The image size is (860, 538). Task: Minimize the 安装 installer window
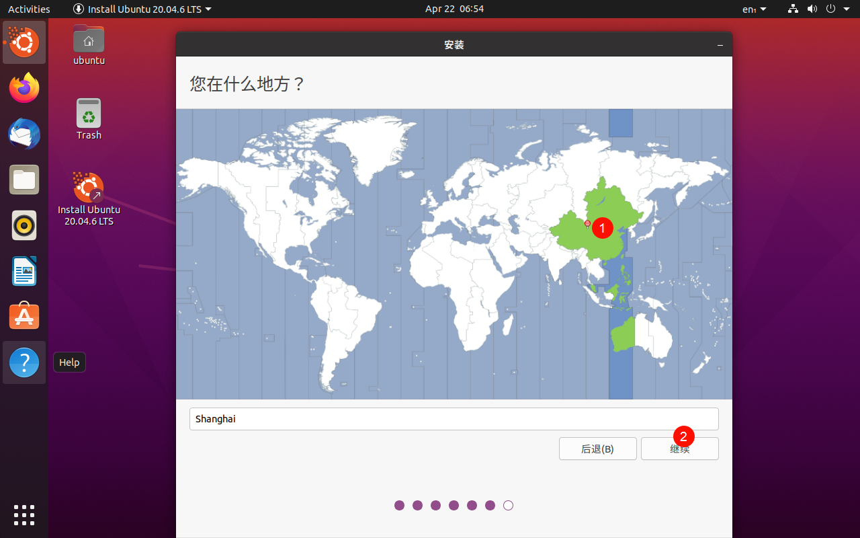coord(720,45)
